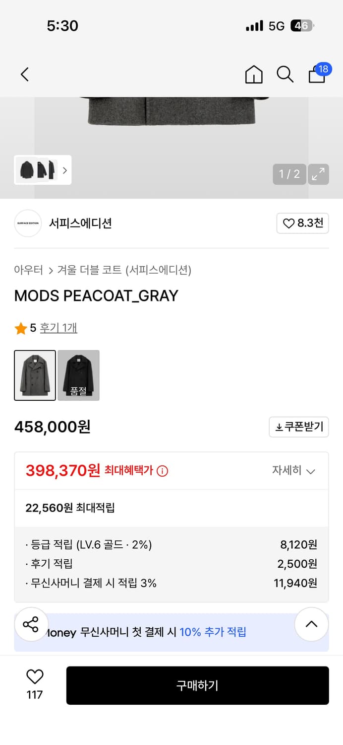Open shopping cart showing 18 items
Image resolution: width=343 pixels, height=745 pixels.
pyautogui.click(x=316, y=74)
